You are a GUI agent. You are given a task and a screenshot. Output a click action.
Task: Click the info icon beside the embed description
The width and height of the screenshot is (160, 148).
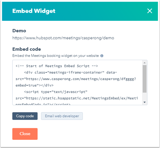(x=102, y=56)
